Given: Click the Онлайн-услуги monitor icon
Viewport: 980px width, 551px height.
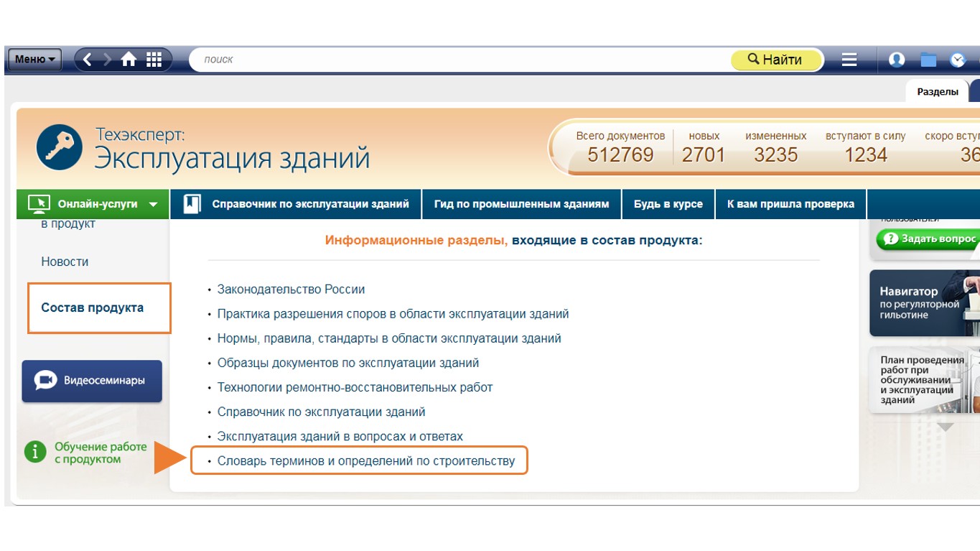Looking at the screenshot, I should click(x=38, y=204).
